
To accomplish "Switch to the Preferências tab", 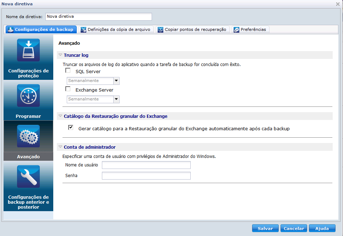I will point(253,29).
